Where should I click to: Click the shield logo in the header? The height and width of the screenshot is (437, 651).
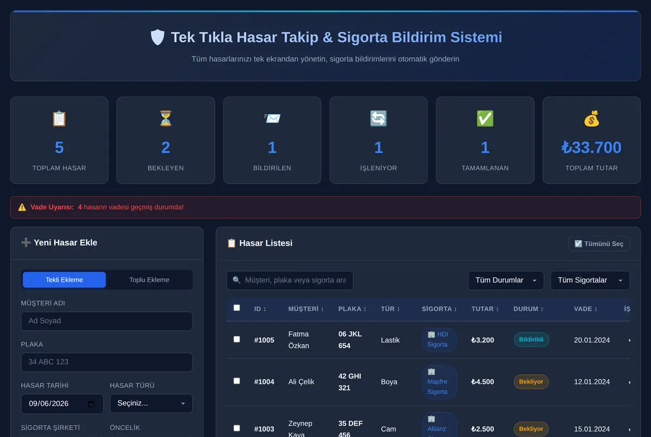coord(157,37)
